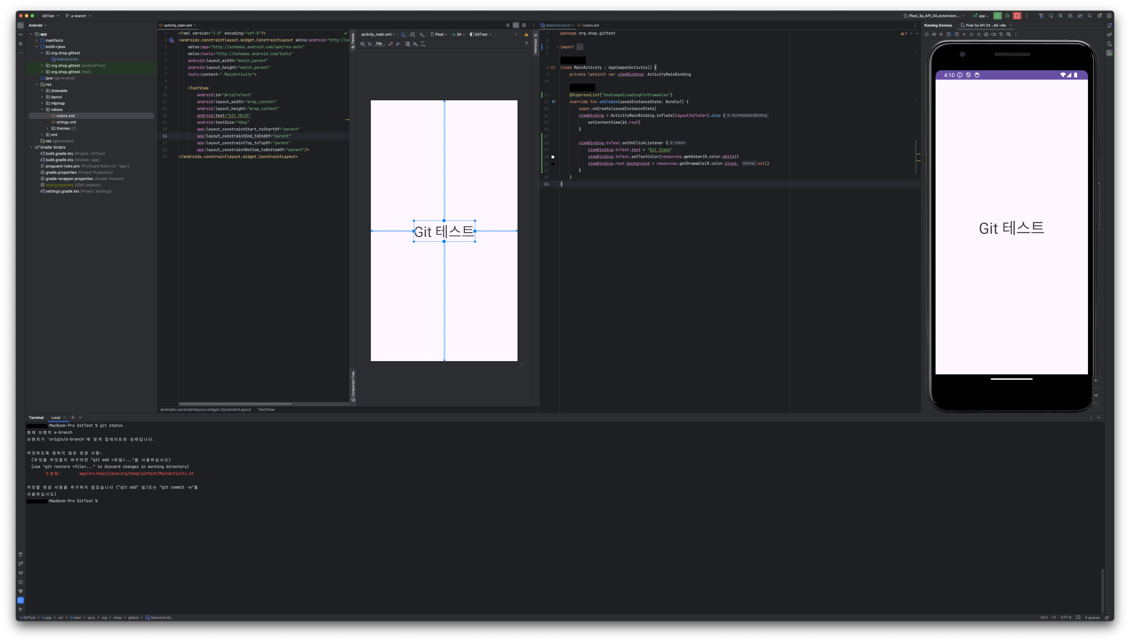Toggle Night Mode moon icon in designer
Image resolution: width=1130 pixels, height=642 pixels.
coord(422,34)
